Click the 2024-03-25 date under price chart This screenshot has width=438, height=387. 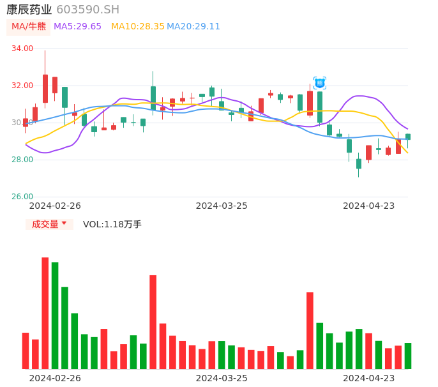[222, 206]
